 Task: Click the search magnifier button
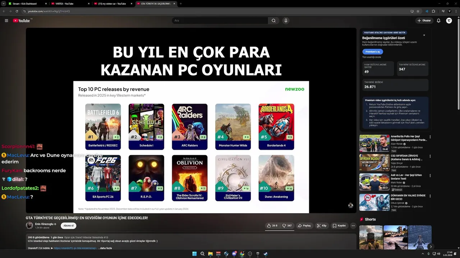click(x=273, y=20)
